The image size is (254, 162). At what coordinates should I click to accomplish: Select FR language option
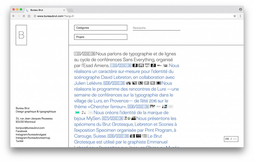coord(227,139)
